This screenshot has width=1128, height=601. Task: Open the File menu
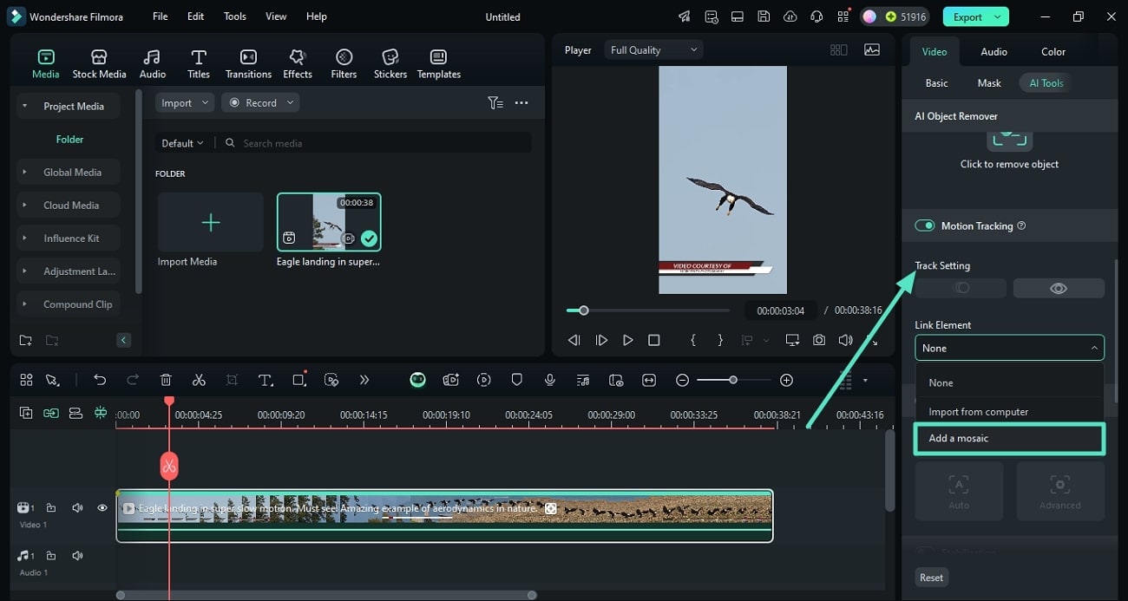pos(161,16)
